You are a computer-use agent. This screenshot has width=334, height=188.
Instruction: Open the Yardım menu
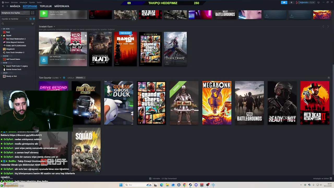tap(39, 2)
